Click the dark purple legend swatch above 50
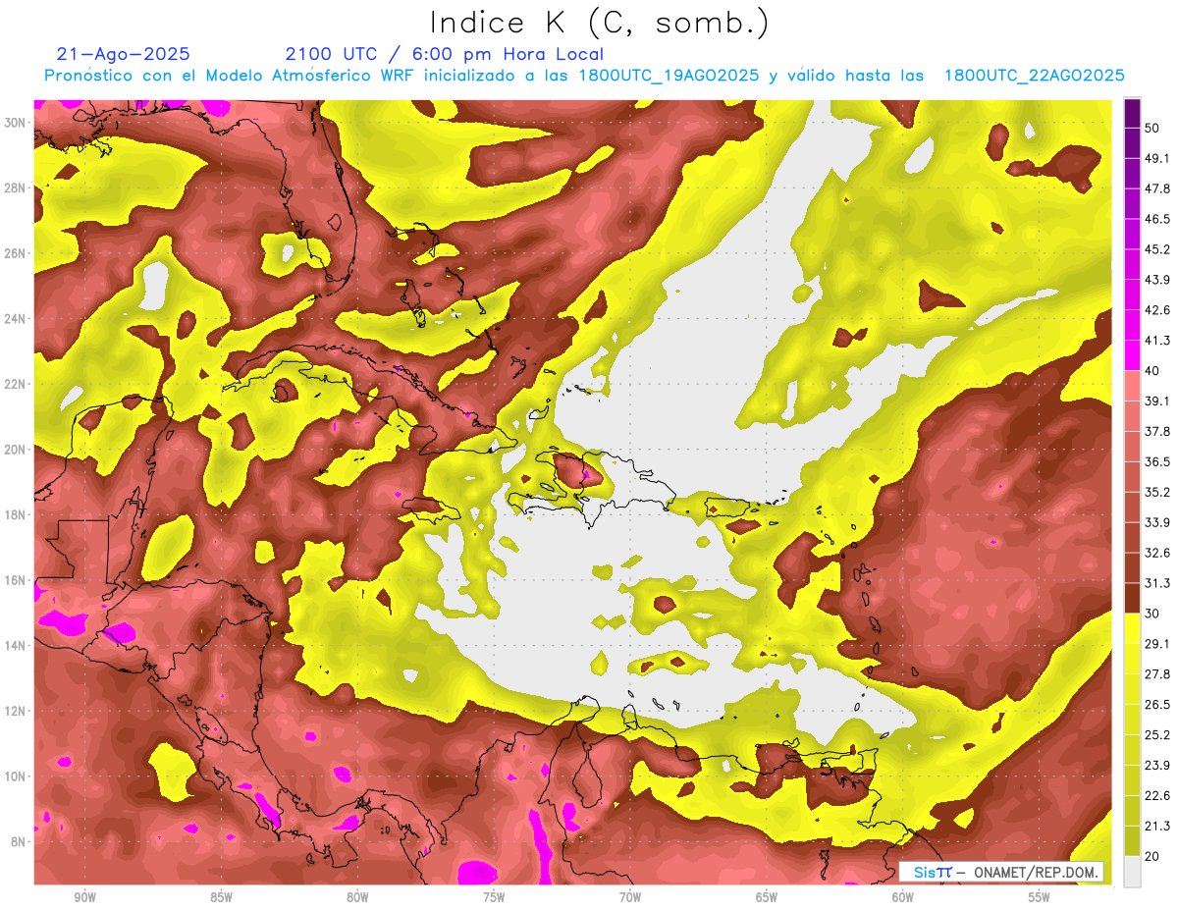 (x=1132, y=113)
